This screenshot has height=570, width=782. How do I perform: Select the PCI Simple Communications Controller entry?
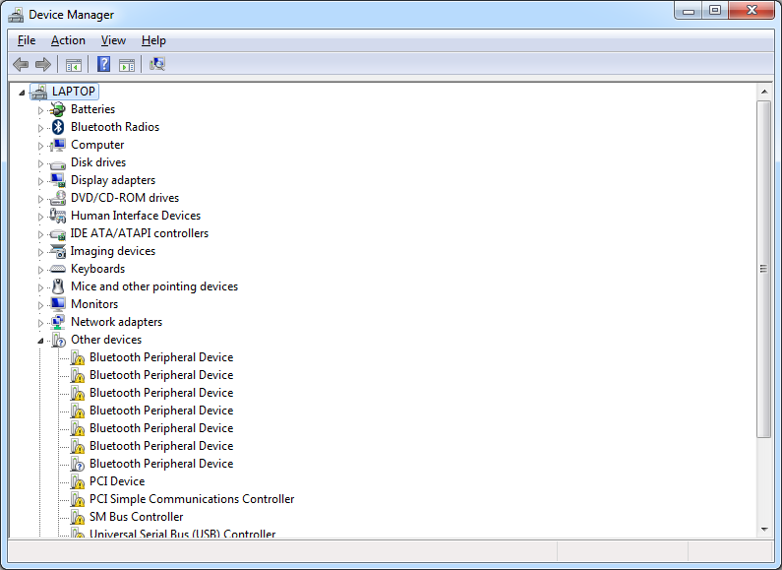pos(192,499)
